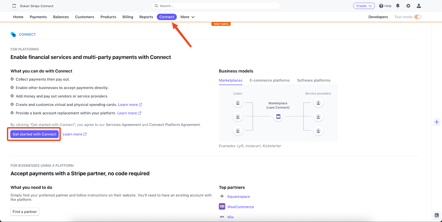
Task: Click 'FOR BUSINESSES USING A PLATFORM' heading
Action: (x=42, y=166)
